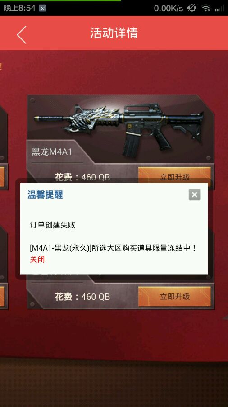The width and height of the screenshot is (228, 407).
Task: Dismiss the 温馨提醒 dialog with the X icon
Action: click(194, 194)
